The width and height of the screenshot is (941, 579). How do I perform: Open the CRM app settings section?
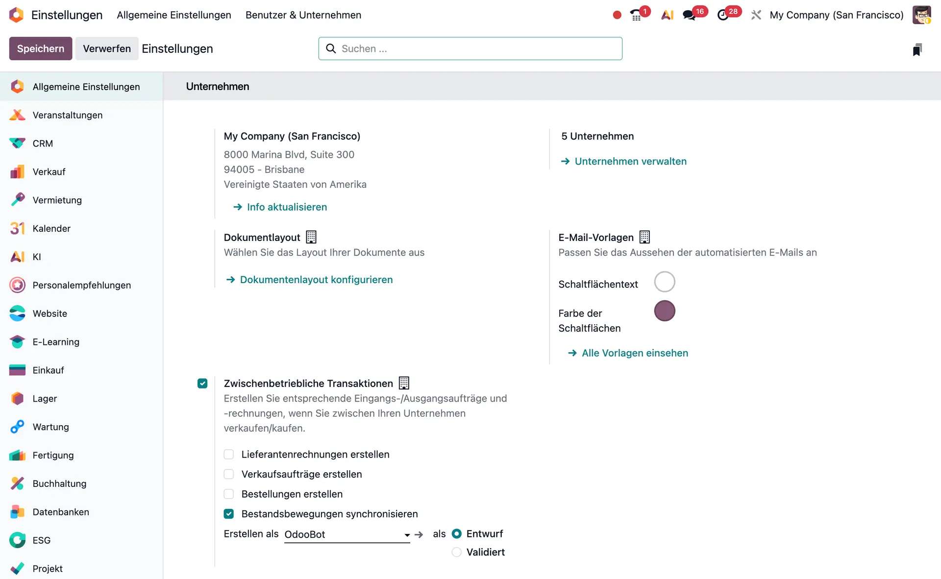point(42,143)
